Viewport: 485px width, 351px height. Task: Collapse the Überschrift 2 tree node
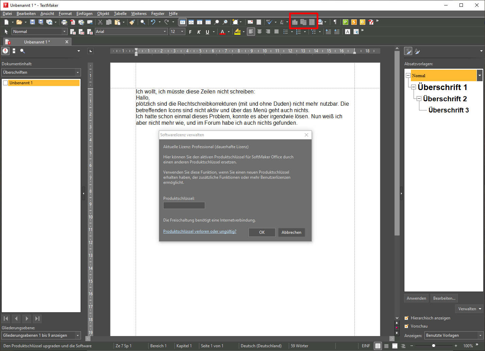pyautogui.click(x=419, y=99)
